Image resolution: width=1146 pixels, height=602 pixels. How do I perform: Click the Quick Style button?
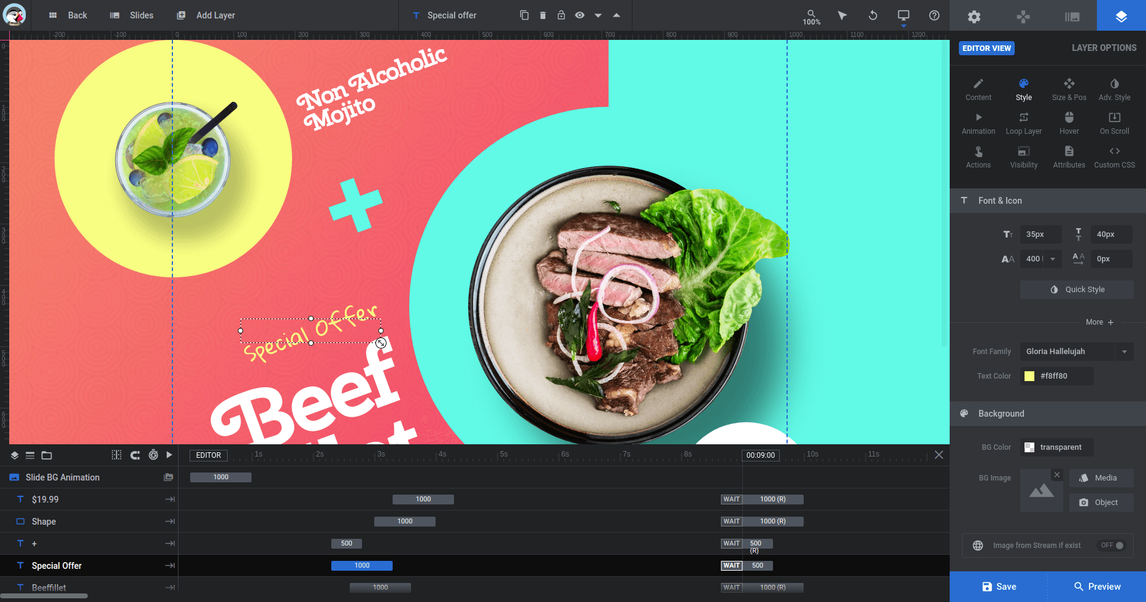[1077, 290]
